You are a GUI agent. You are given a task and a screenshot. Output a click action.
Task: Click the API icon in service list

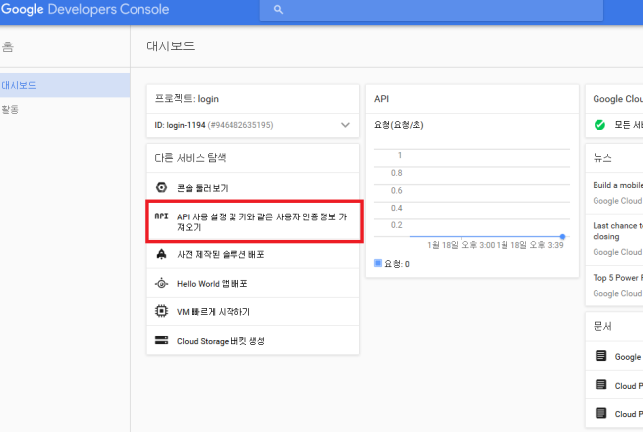coord(161,216)
